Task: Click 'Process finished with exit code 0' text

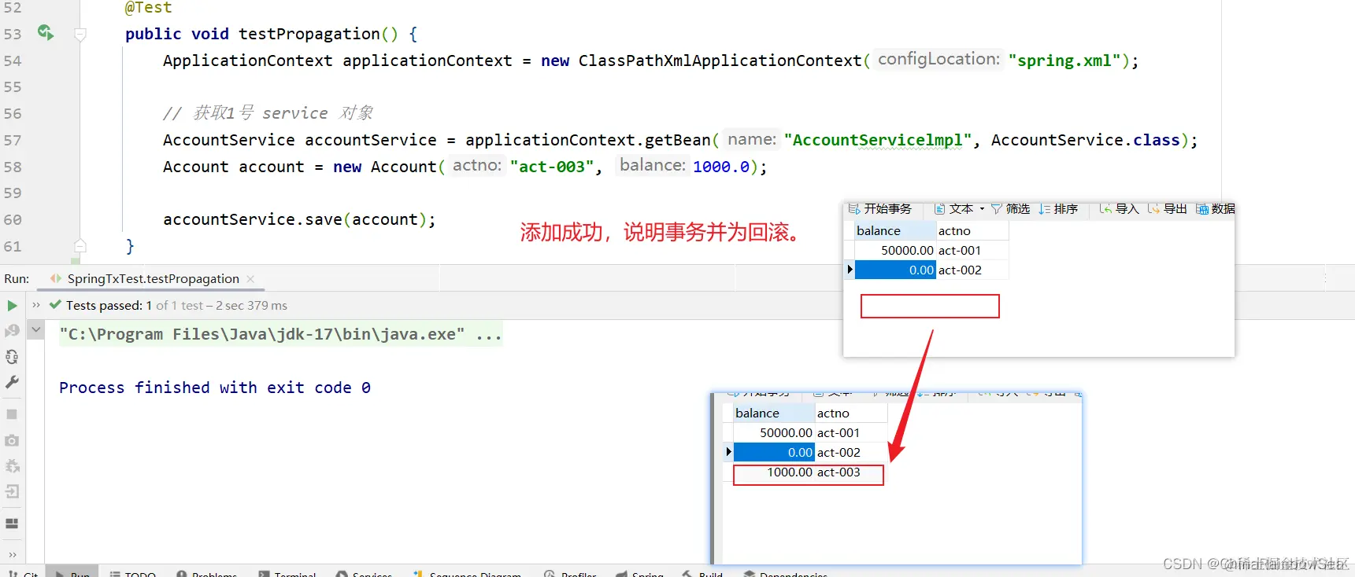Action: click(x=215, y=388)
